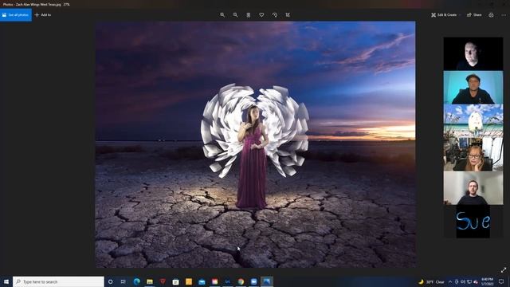Select the Sue participant tile
Screen dimensions: 510x287
[473, 222]
